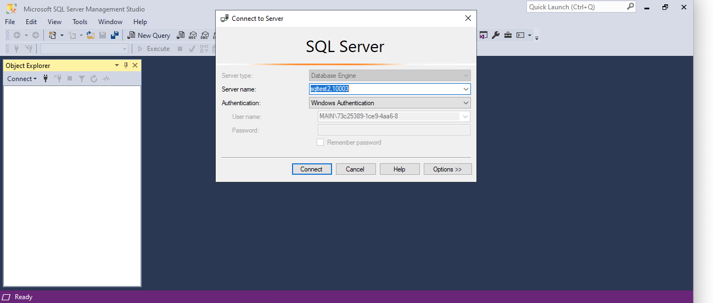Click the Analysis Services MDX Query icon
Viewport: 713px width, 303px height.
tap(193, 35)
